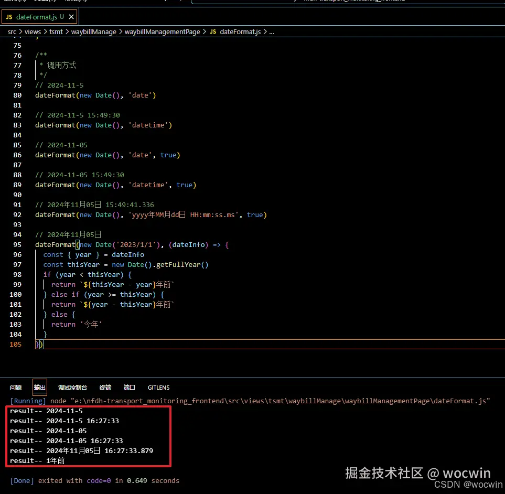Open 'src' breadcrumb segment

tap(12, 31)
